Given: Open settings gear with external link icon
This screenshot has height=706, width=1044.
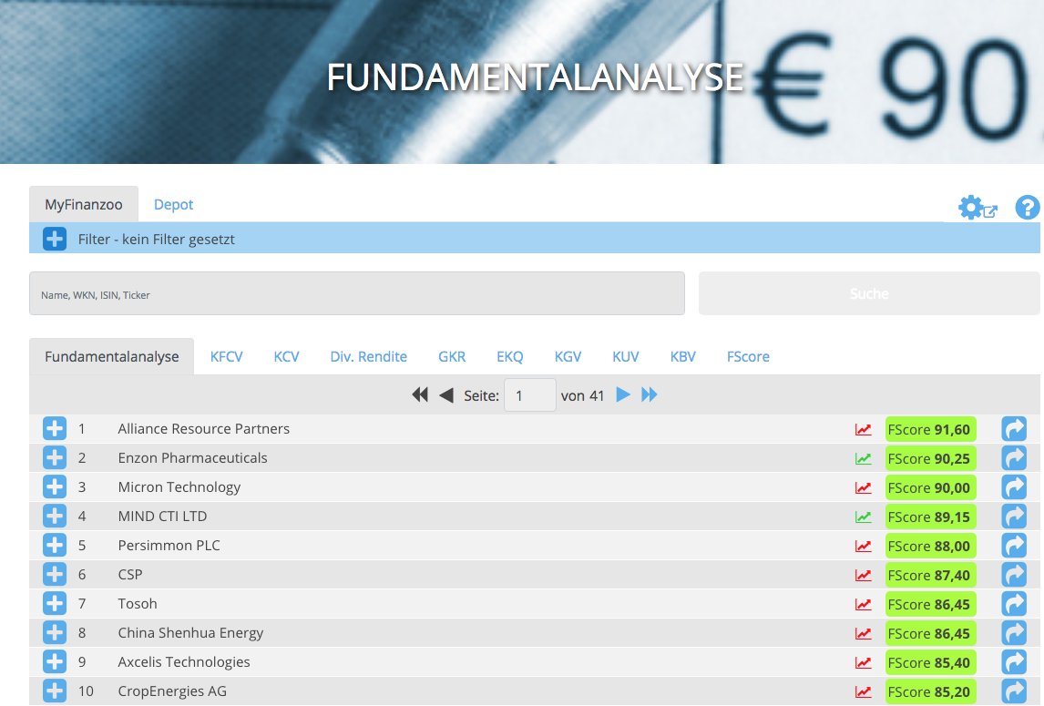Looking at the screenshot, I should 977,208.
